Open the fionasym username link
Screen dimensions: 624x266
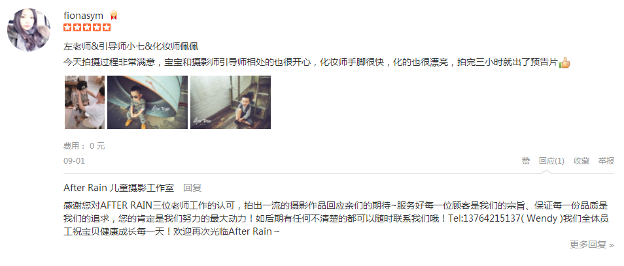click(83, 16)
